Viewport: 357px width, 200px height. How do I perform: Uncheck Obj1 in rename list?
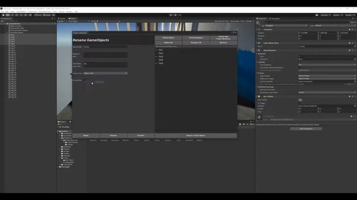pos(156,50)
